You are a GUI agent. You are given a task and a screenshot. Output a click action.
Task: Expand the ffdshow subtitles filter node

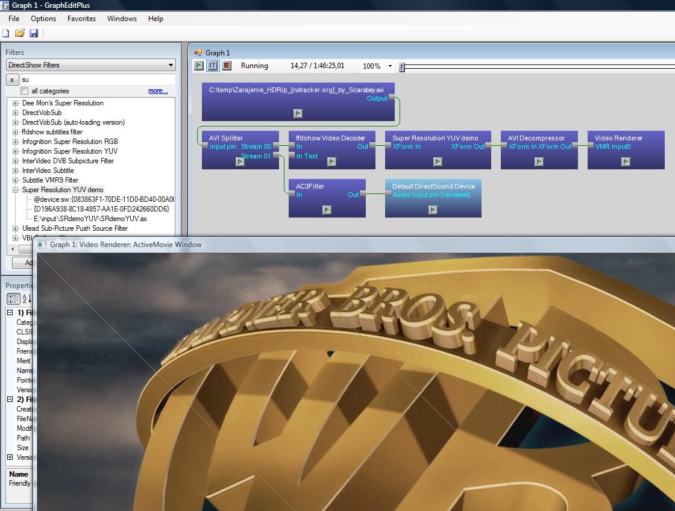16,132
